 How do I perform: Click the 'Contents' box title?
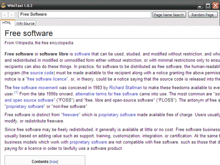(40, 162)
